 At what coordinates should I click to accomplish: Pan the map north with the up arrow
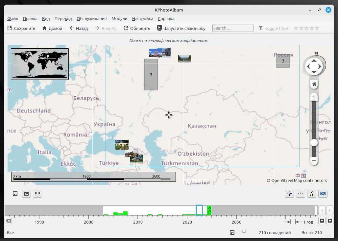click(x=314, y=60)
